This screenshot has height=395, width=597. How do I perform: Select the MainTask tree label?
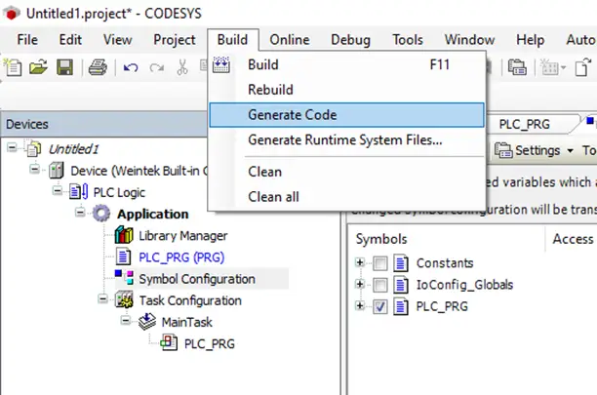[x=187, y=322]
